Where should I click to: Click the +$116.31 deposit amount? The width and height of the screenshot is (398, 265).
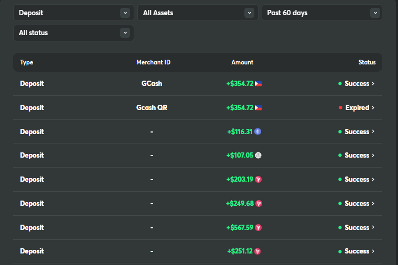pyautogui.click(x=240, y=131)
